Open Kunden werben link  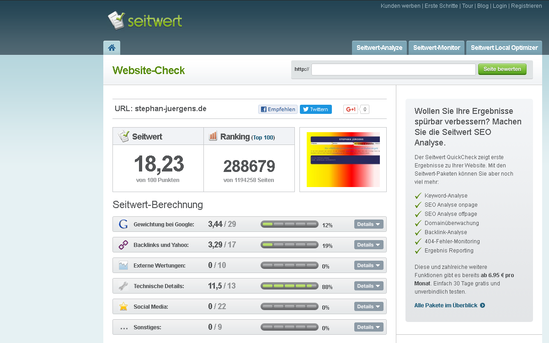pyautogui.click(x=400, y=6)
